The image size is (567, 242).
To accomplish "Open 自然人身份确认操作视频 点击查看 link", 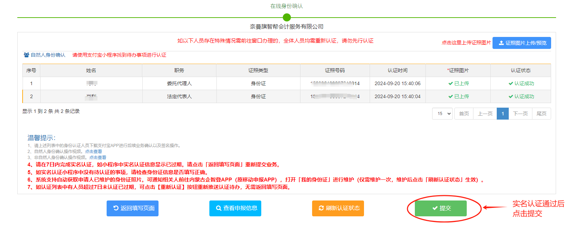I will point(93,152).
